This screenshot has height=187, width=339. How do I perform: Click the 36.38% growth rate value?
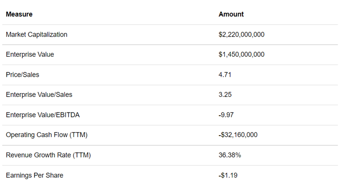click(x=230, y=155)
